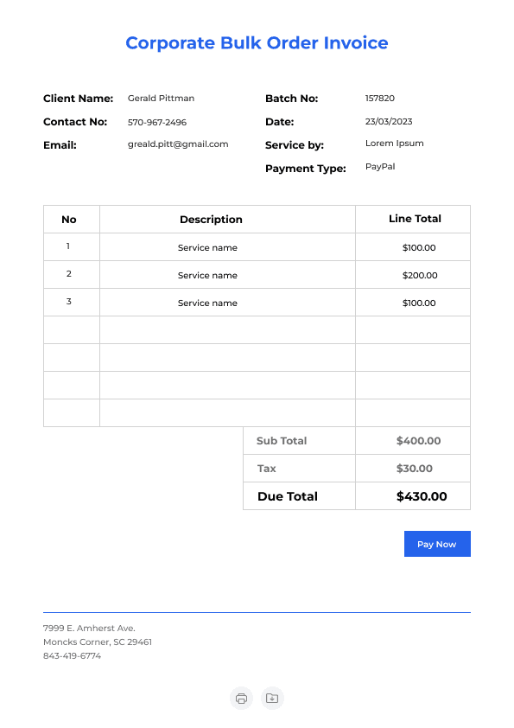Click the Due Total $430.00 amount
Screen dimensions: 514x728
(x=422, y=496)
